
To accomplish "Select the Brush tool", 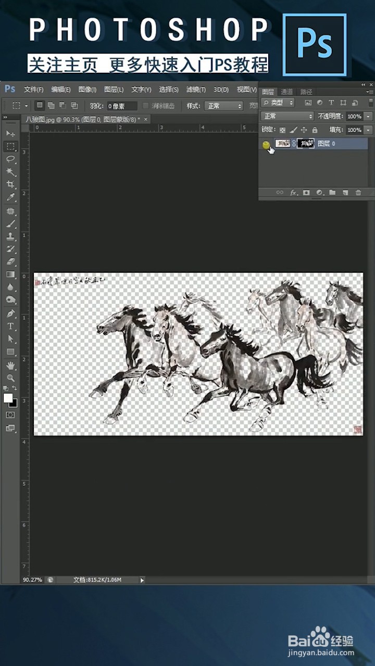I will 10,224.
